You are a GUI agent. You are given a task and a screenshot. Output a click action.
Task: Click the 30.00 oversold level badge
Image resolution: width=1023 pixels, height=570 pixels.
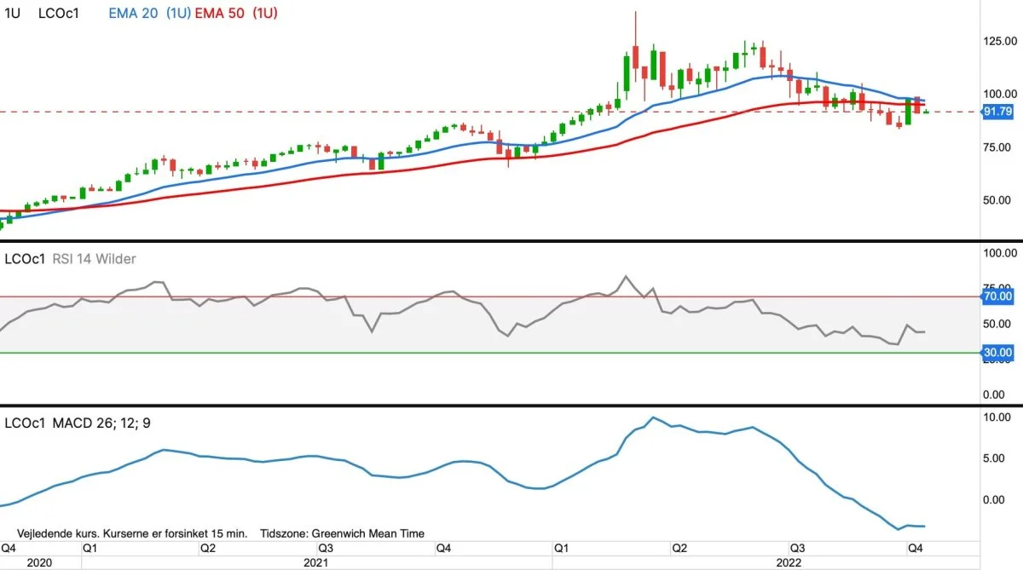(x=997, y=352)
